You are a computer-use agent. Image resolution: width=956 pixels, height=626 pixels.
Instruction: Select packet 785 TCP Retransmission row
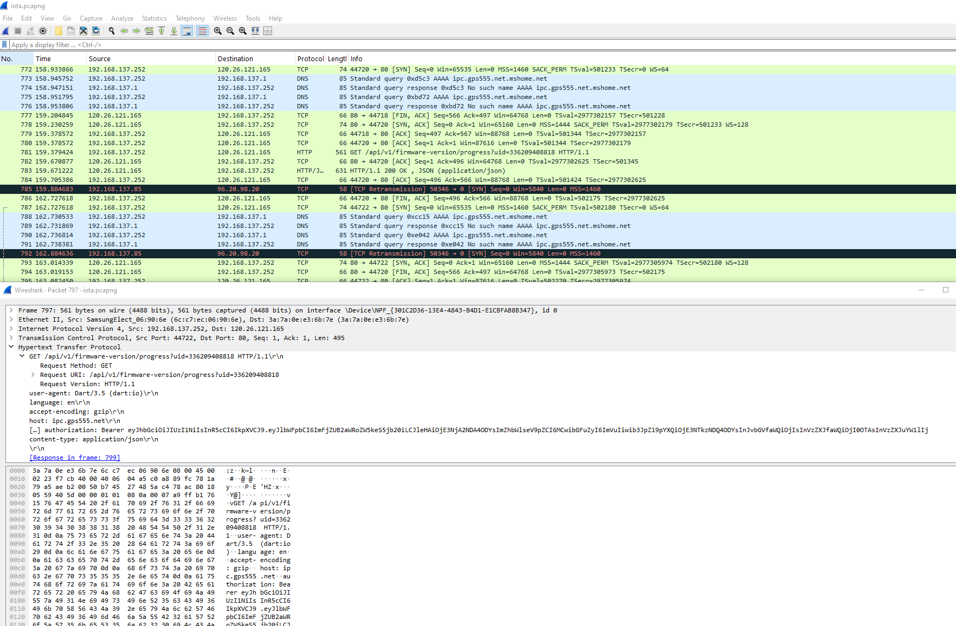[478, 189]
